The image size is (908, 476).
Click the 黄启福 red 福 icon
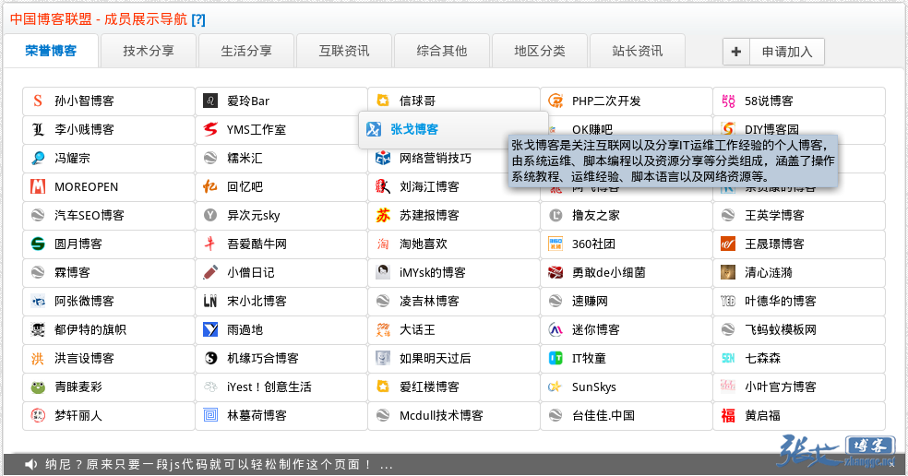[728, 415]
